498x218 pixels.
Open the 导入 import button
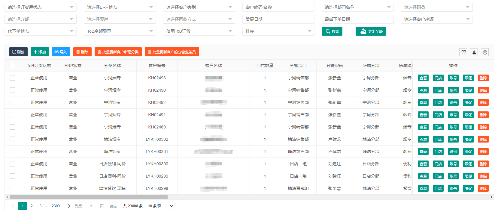61,52
